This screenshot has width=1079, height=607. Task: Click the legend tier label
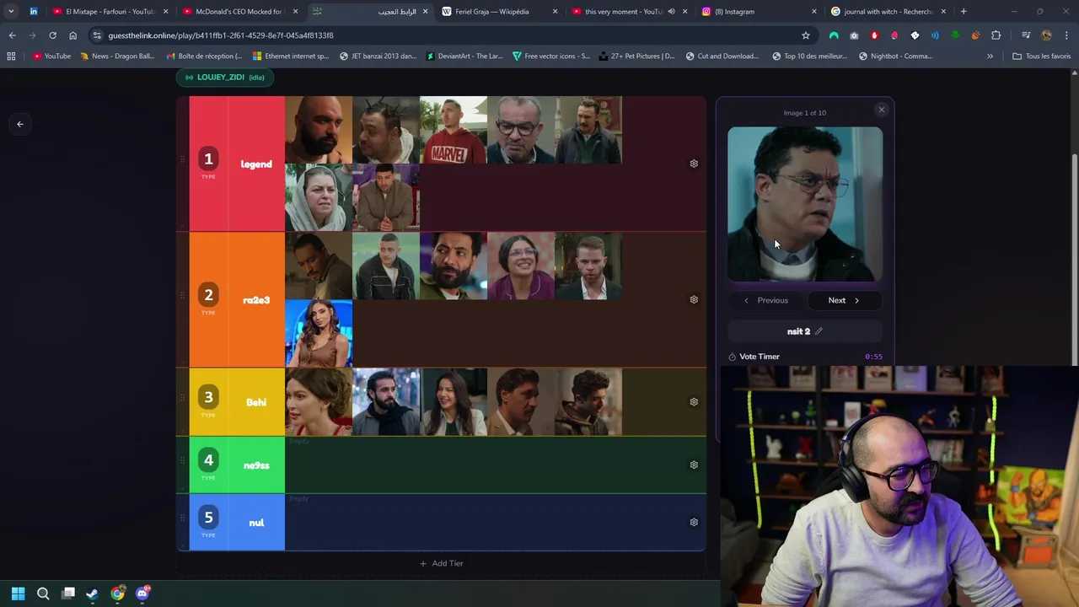point(256,164)
